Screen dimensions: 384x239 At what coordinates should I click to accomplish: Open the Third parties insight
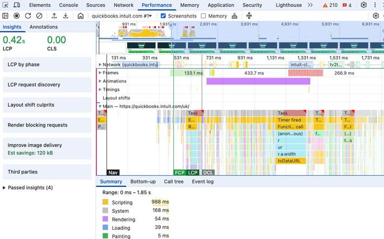pyautogui.click(x=47, y=172)
